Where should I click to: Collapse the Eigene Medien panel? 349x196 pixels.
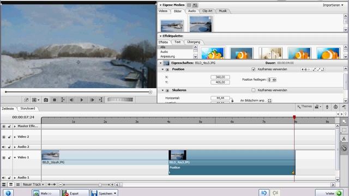tap(160, 5)
